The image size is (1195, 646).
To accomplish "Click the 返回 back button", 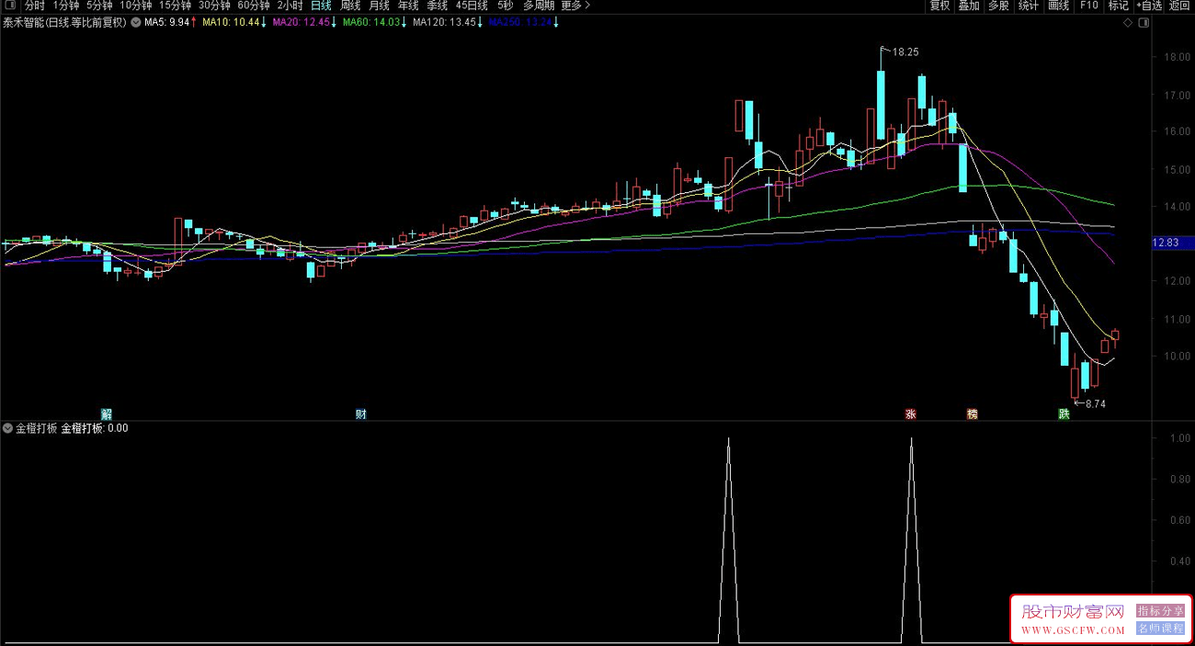I will tap(1179, 6).
